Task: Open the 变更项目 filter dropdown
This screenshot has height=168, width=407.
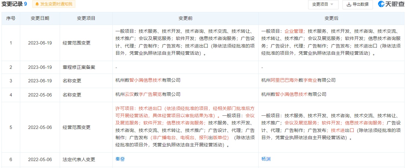Action: pos(323,4)
